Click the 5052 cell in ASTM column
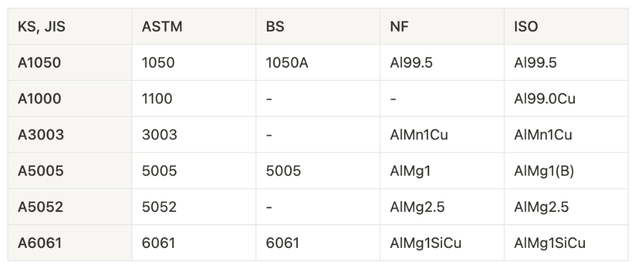The height and width of the screenshot is (268, 635). pos(159,207)
